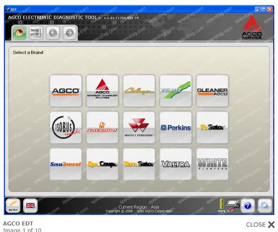Maximize the EDT window

click(x=264, y=10)
